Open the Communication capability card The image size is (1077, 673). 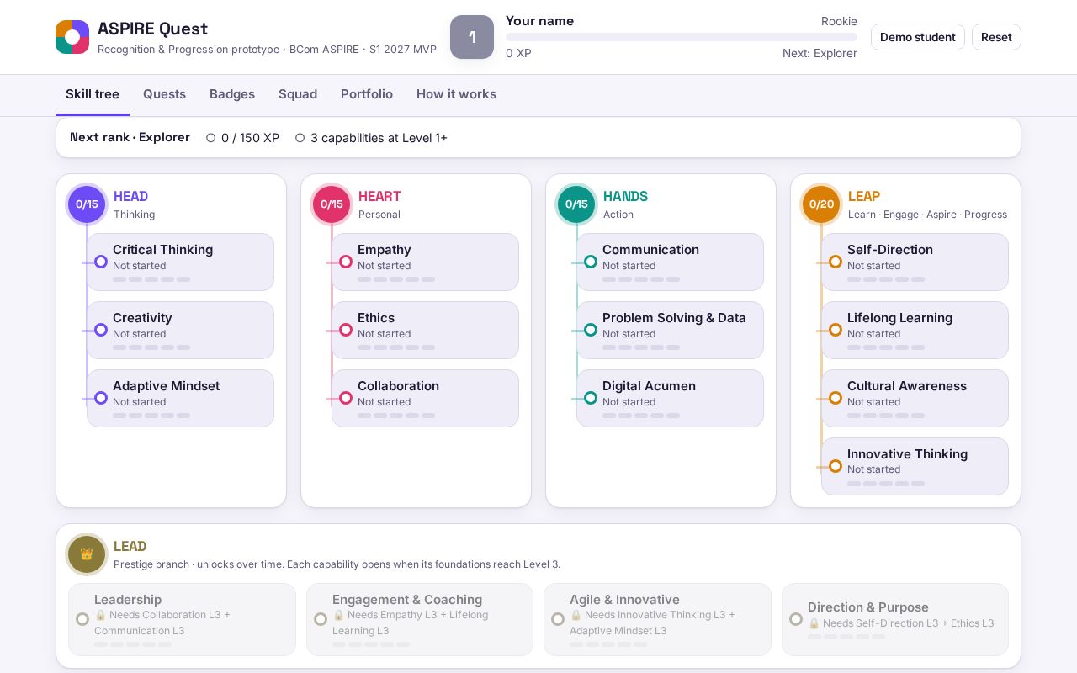[x=670, y=262]
